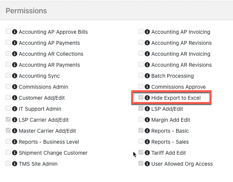Click the Customer Add/Edit label

coord(42,98)
